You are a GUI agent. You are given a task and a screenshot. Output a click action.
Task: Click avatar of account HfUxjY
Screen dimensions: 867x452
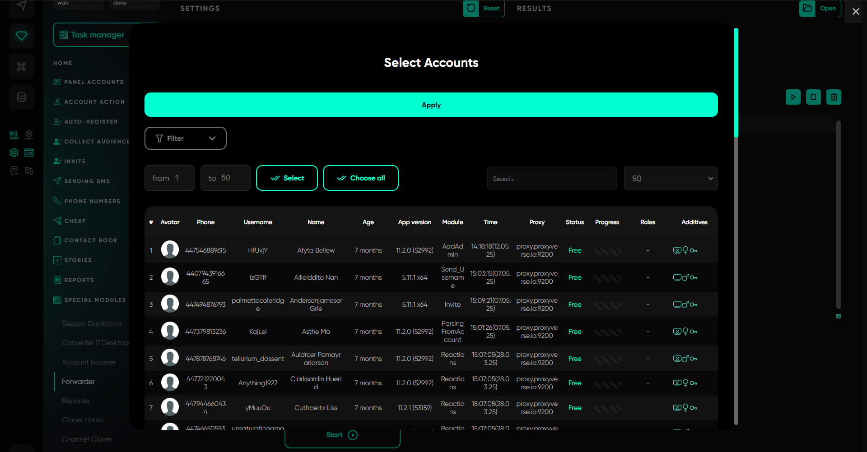(x=170, y=250)
